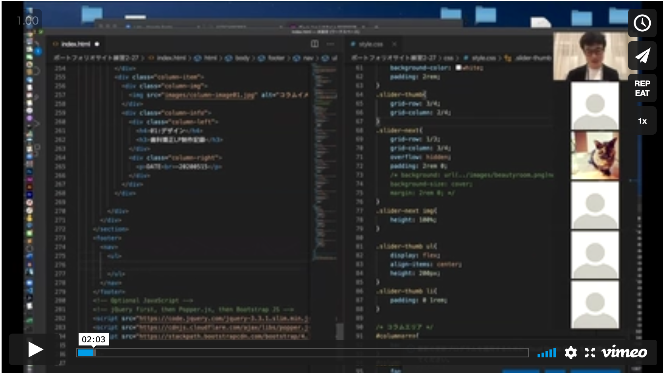Open the 1x playback speed selector
The height and width of the screenshot is (374, 663).
[x=642, y=121]
